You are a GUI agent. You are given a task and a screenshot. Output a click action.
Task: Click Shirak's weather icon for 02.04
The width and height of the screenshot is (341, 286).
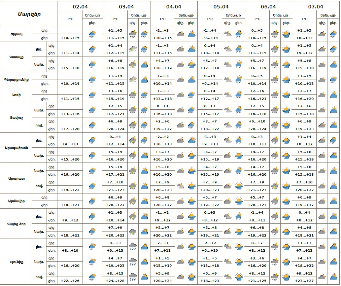click(92, 34)
